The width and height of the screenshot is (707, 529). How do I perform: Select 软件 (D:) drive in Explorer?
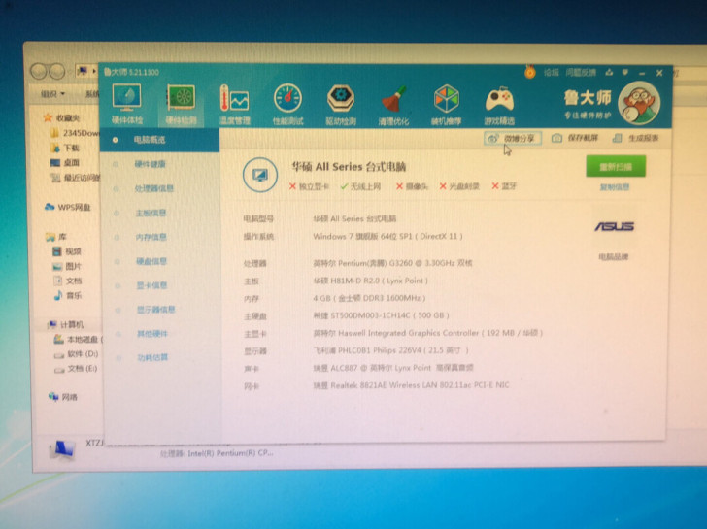76,354
